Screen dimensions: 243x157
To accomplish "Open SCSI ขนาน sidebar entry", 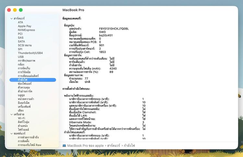I will [x=25, y=45].
